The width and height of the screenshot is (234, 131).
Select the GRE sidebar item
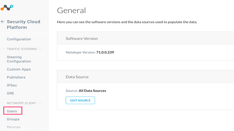point(10,93)
